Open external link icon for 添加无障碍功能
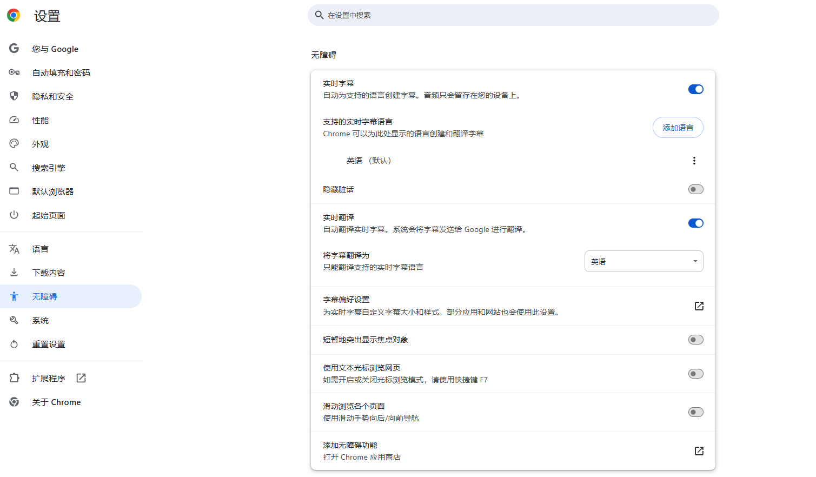The image size is (816, 477). (699, 451)
